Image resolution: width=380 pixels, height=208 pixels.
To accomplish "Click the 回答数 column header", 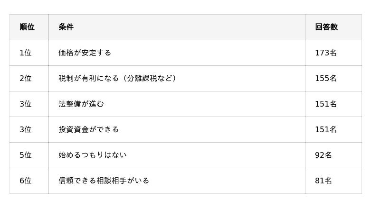I will point(326,27).
